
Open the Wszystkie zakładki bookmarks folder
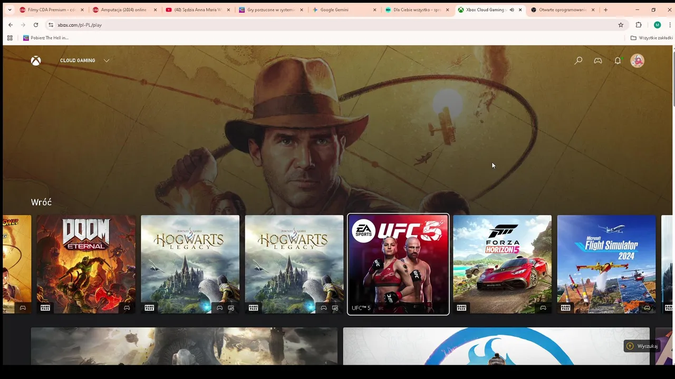pyautogui.click(x=652, y=38)
